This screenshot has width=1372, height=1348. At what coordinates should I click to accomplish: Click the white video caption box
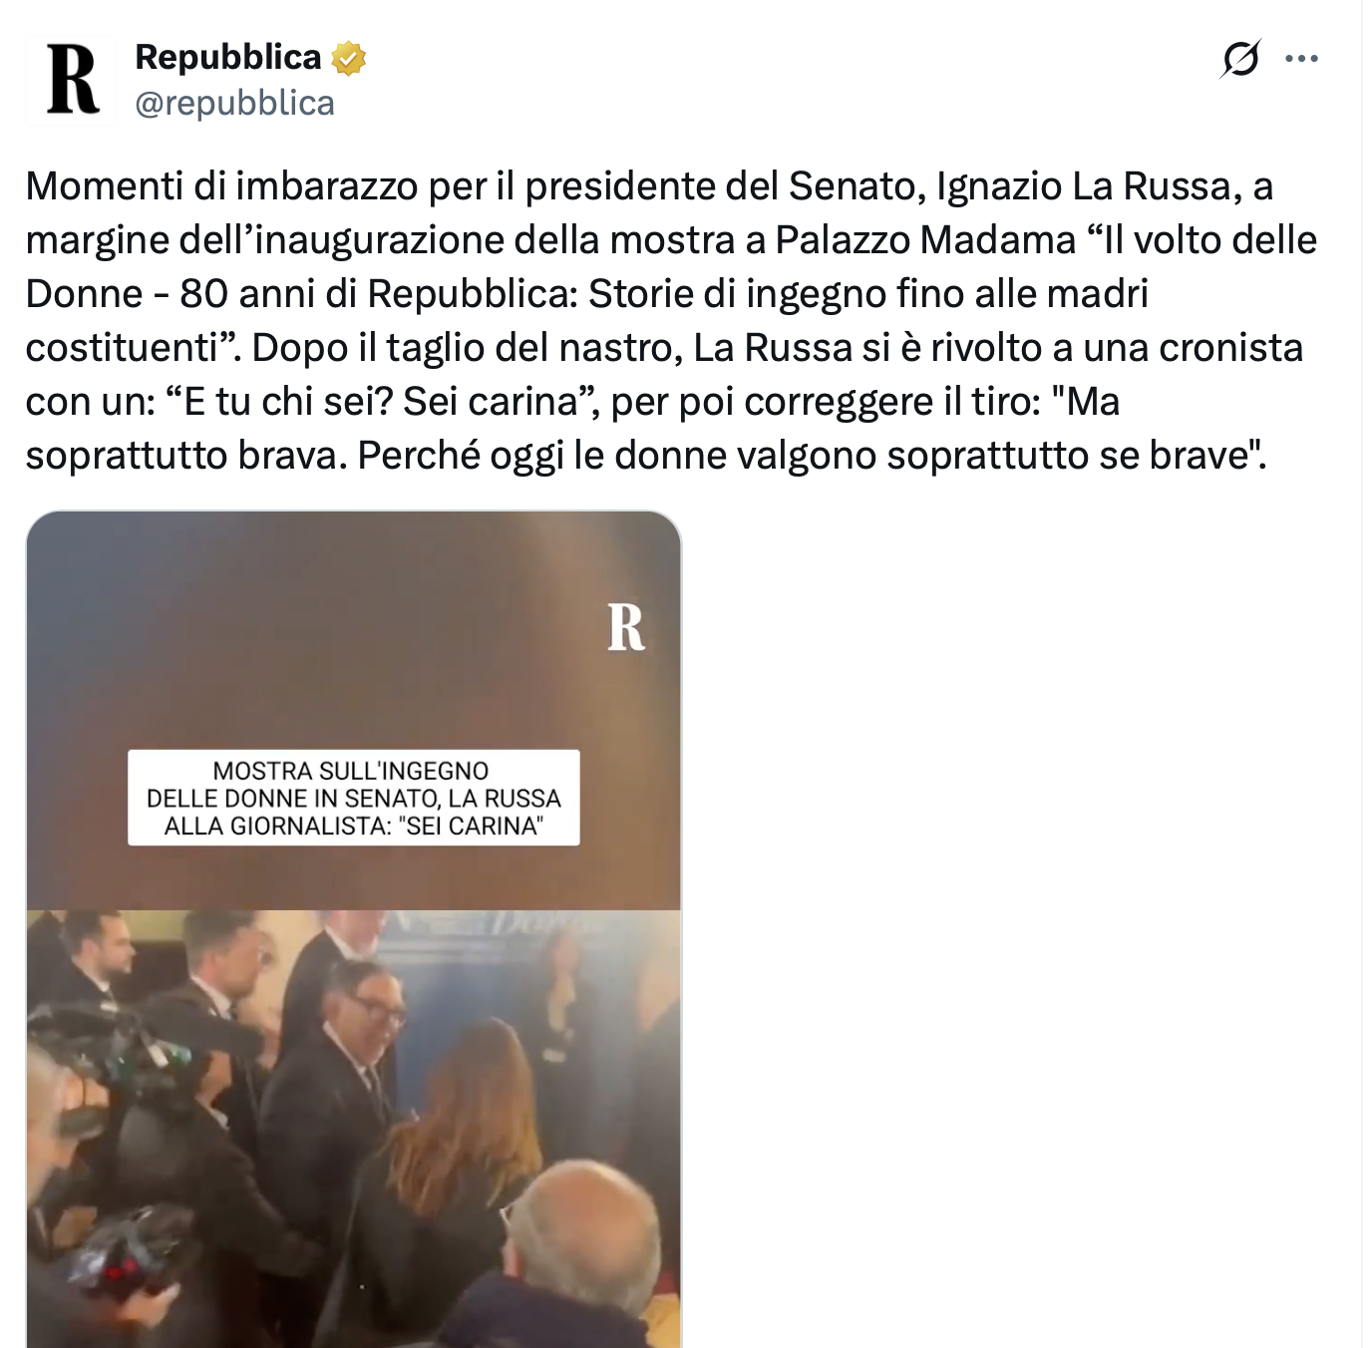click(x=354, y=798)
